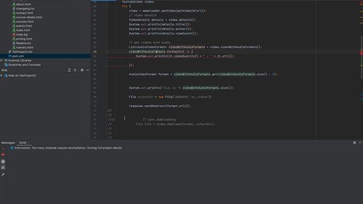
Task: Click the External Libraries icon
Action: pos(6,61)
